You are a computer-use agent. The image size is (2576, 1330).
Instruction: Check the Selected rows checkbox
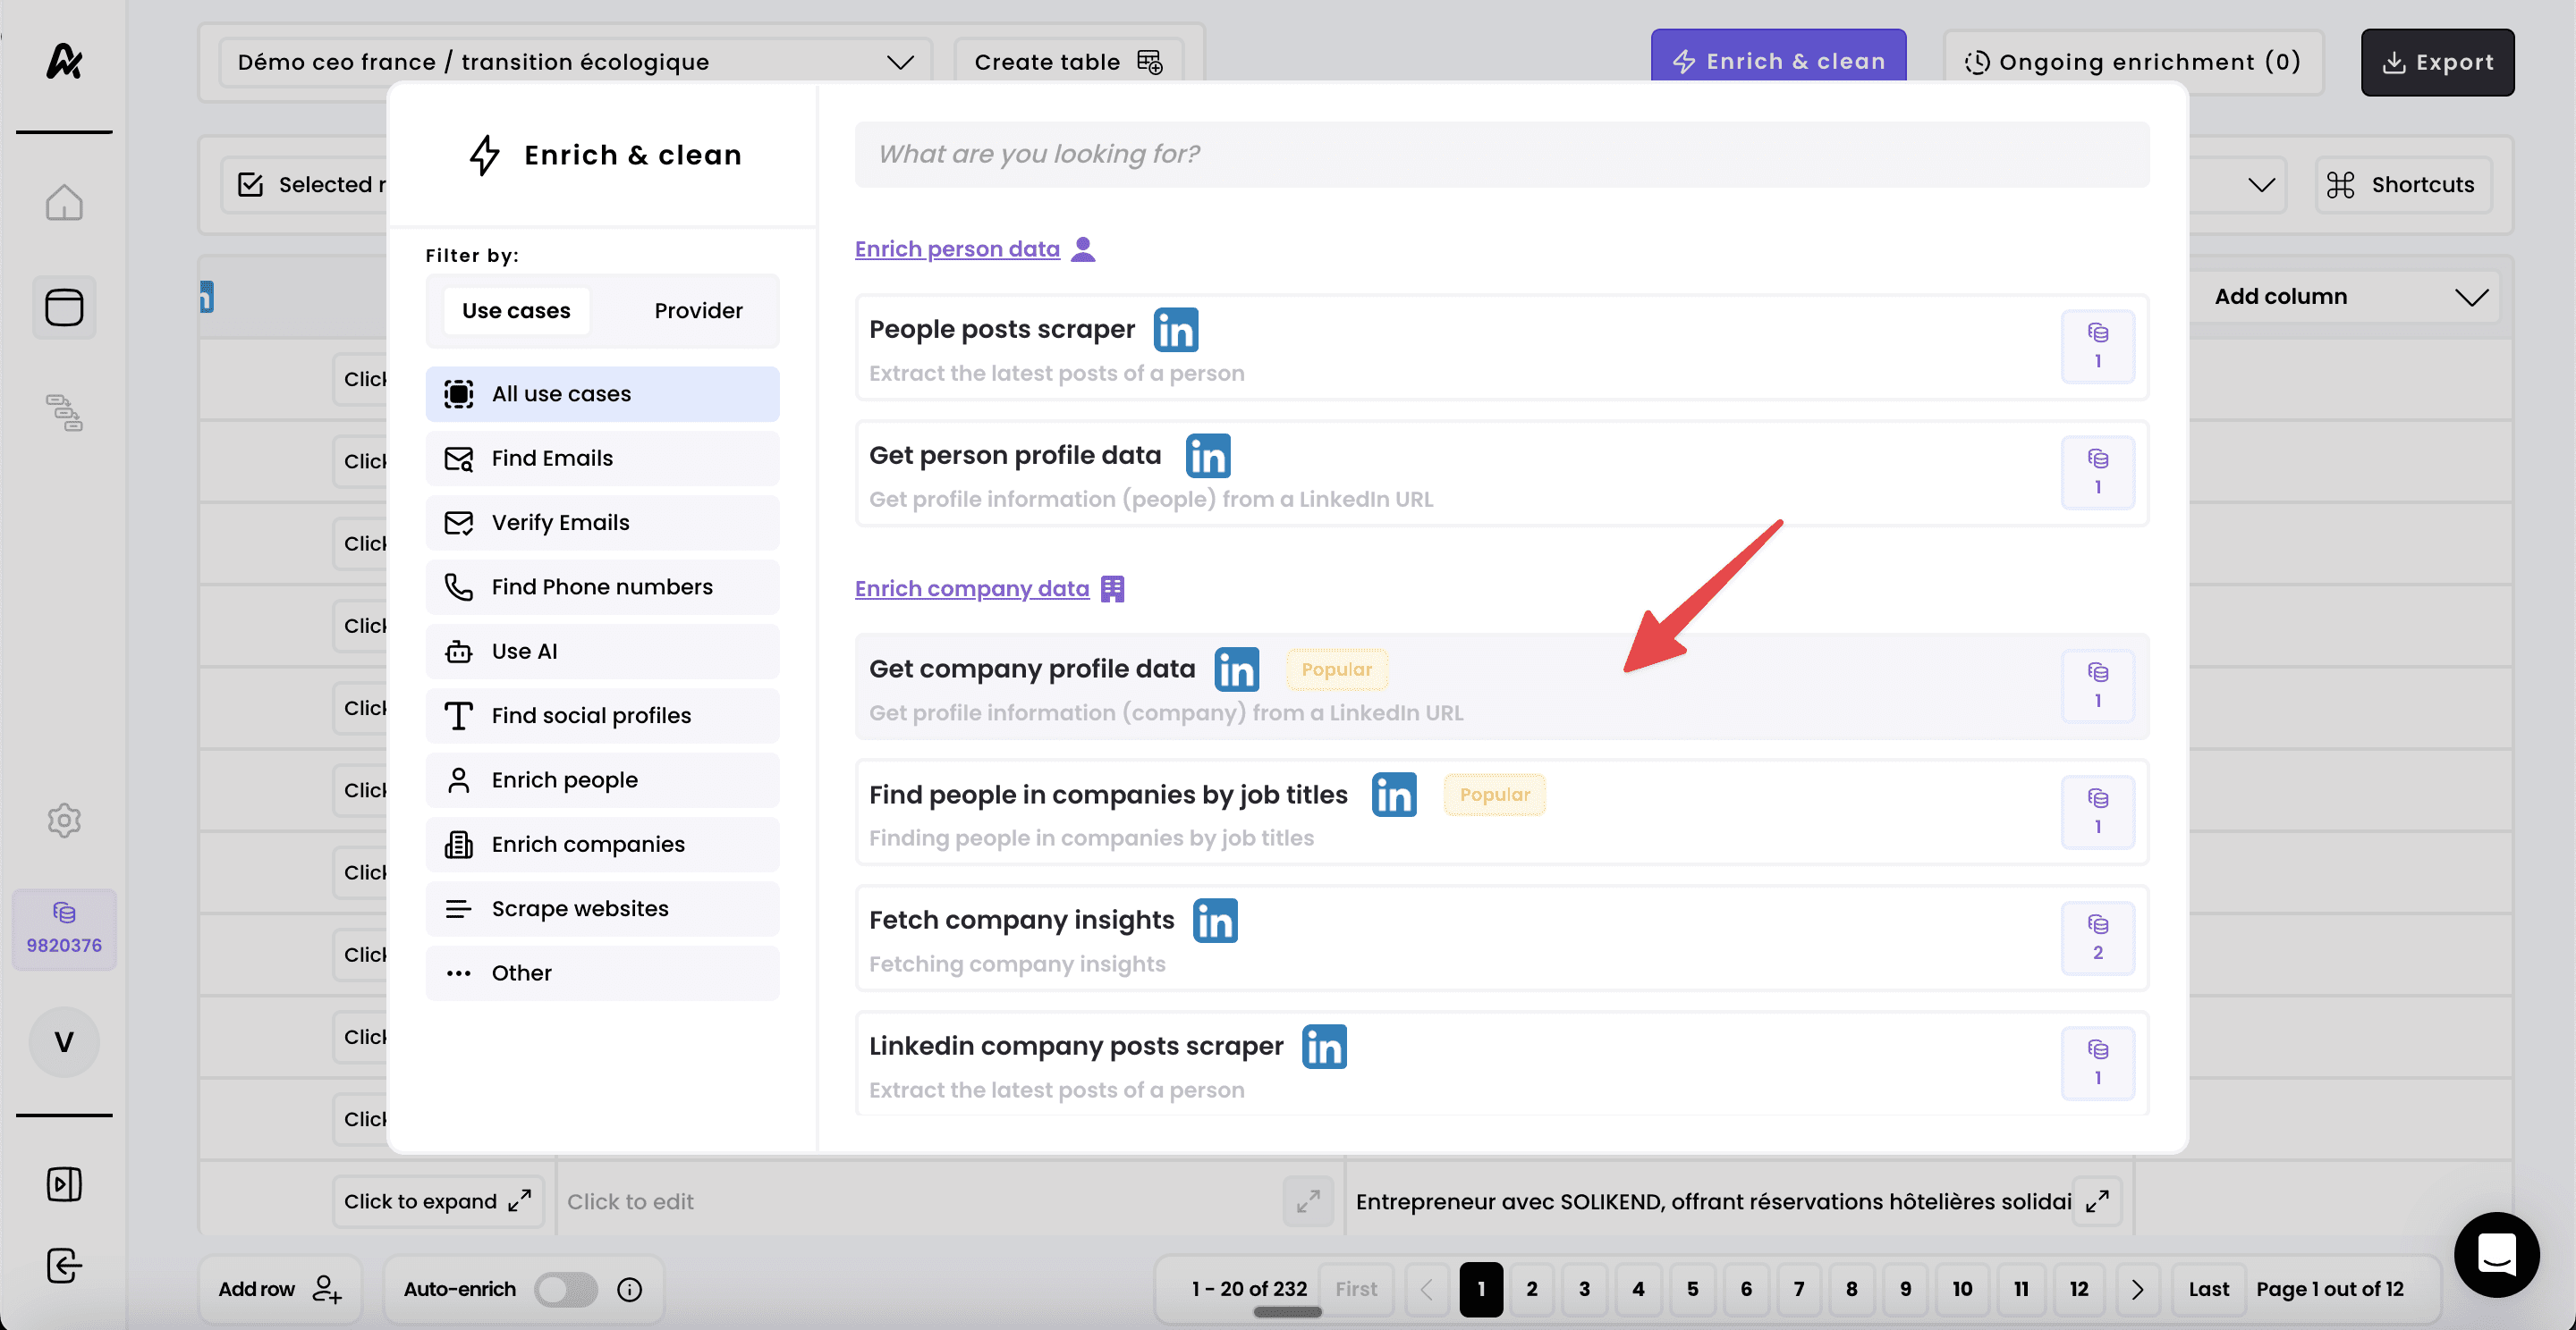(x=251, y=184)
